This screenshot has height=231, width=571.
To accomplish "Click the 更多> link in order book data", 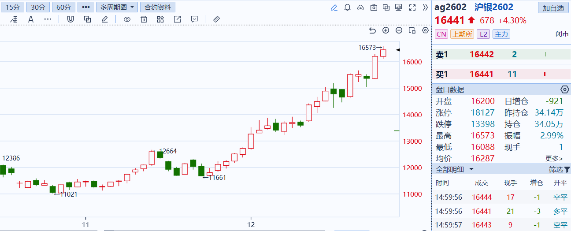I will click(x=554, y=158).
